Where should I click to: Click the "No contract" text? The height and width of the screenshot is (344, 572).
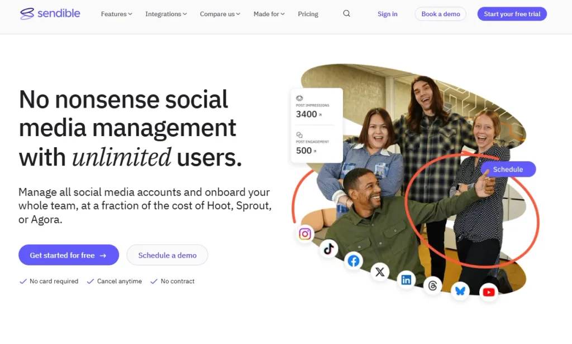(x=178, y=281)
